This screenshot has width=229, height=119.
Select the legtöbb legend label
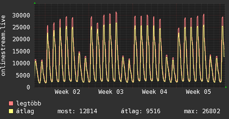[29, 104]
